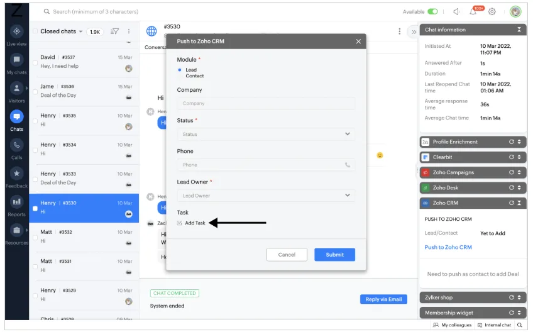Screen dimensions: 533x334
Task: Refresh the Zylker shop widget
Action: 511,298
